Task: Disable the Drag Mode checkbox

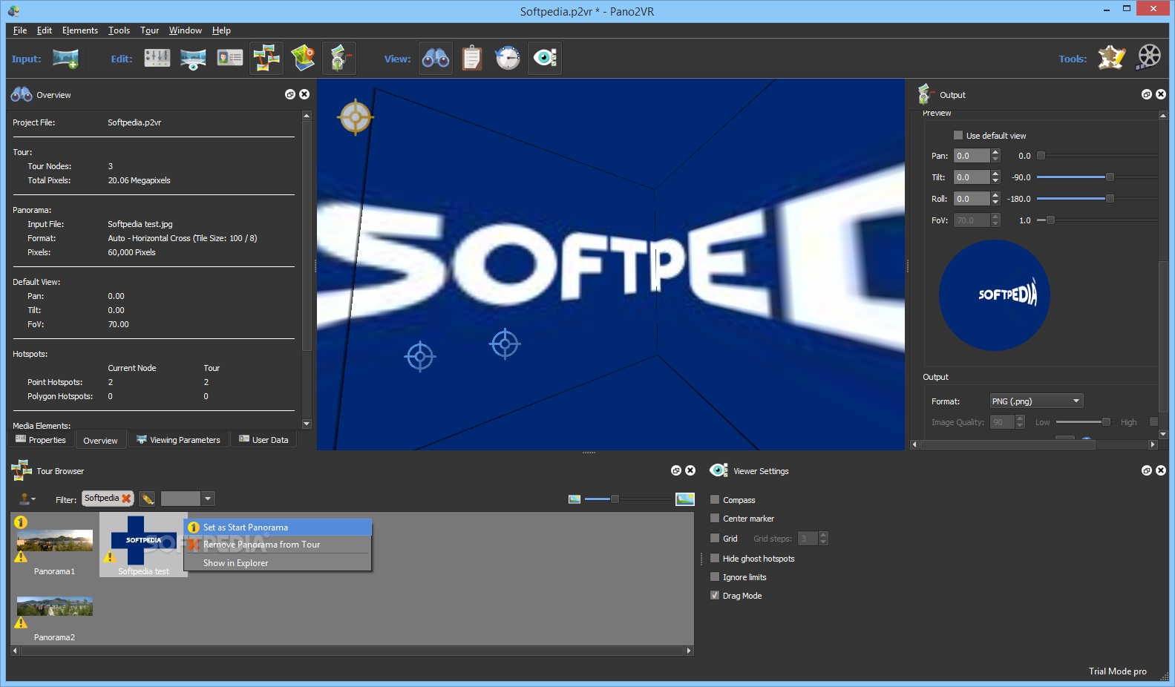Action: point(715,595)
